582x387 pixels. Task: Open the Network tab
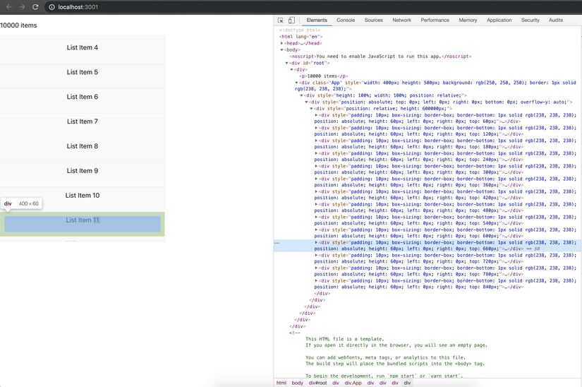tap(401, 20)
